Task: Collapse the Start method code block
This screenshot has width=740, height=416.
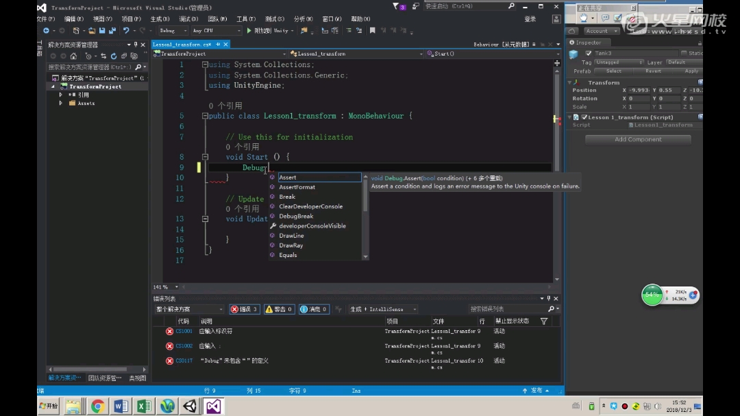Action: click(x=205, y=157)
